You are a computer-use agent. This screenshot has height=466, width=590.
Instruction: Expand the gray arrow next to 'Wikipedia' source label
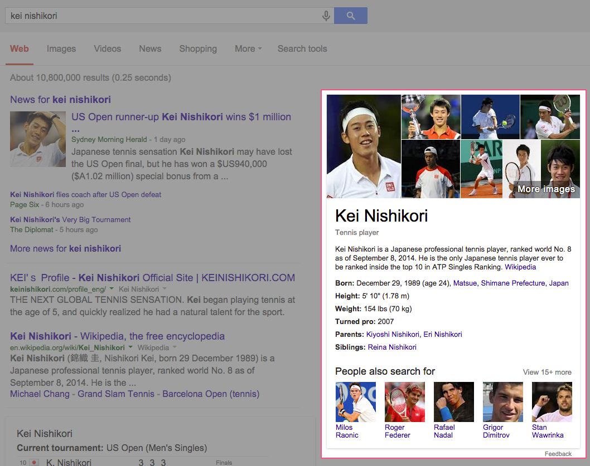(175, 347)
